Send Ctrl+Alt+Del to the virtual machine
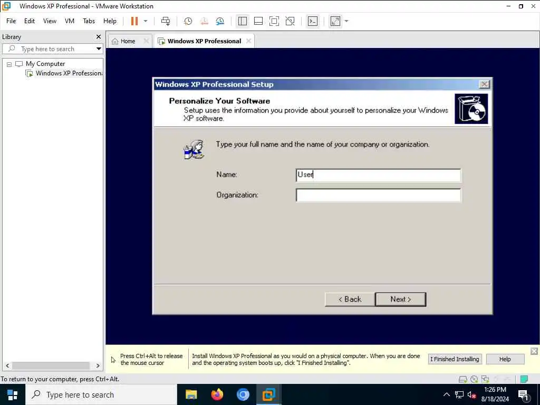 [x=166, y=21]
